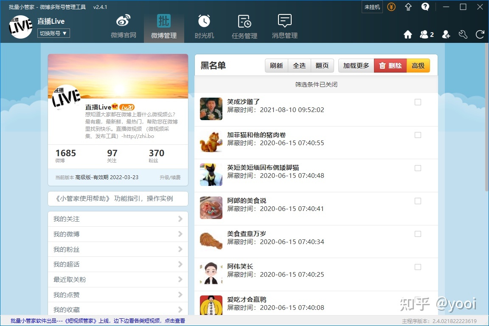Click the yuan coin icon in title bar
Viewport: 489px width, 326px height.
391,7
